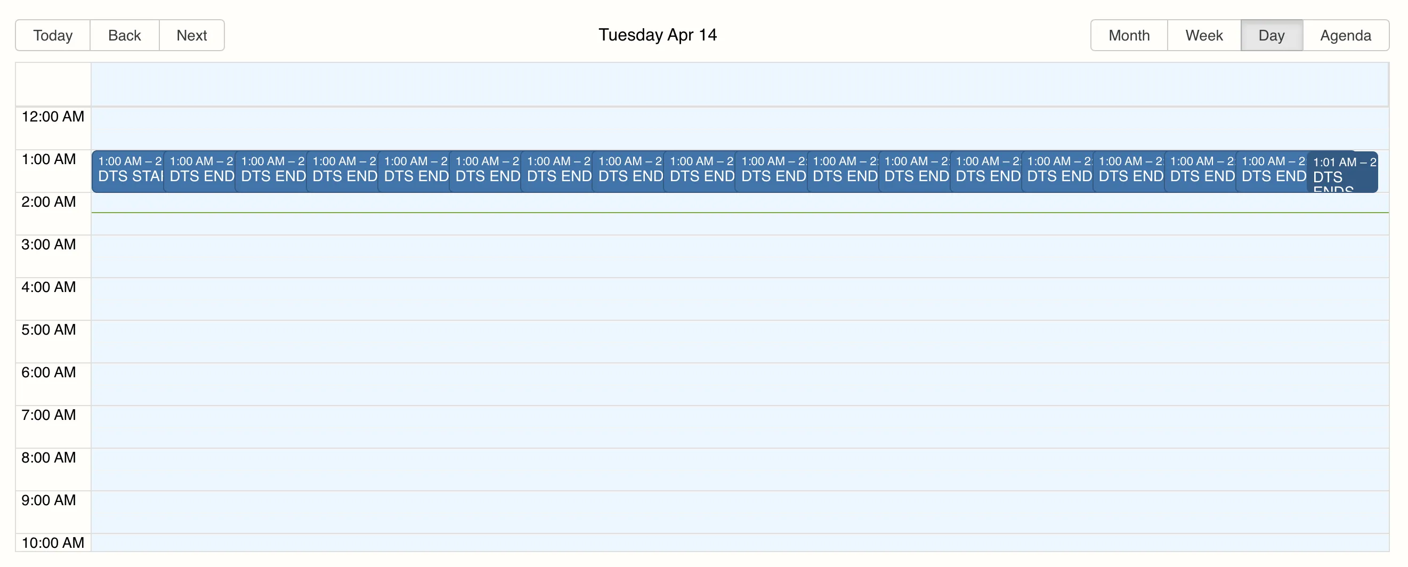Select the Day view tab

click(1272, 36)
